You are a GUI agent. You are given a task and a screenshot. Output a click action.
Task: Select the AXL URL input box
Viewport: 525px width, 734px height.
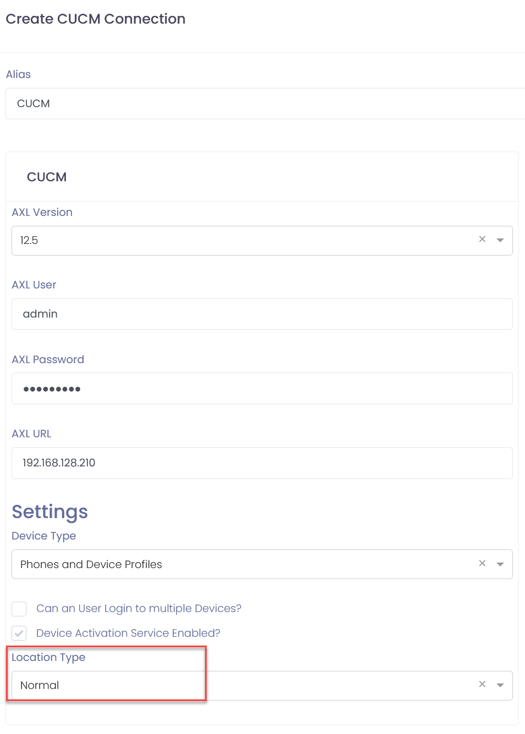click(262, 463)
